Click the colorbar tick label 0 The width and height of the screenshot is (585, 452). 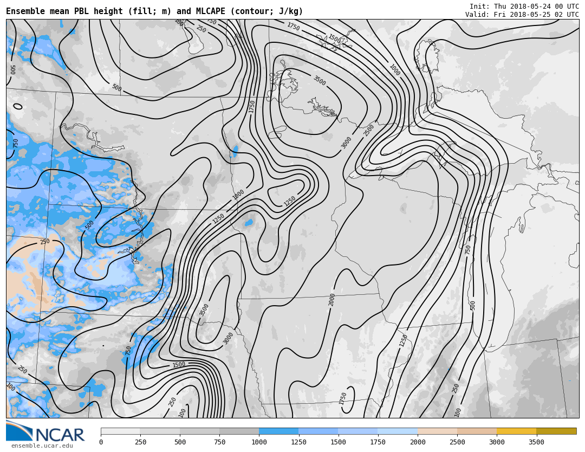pyautogui.click(x=101, y=442)
